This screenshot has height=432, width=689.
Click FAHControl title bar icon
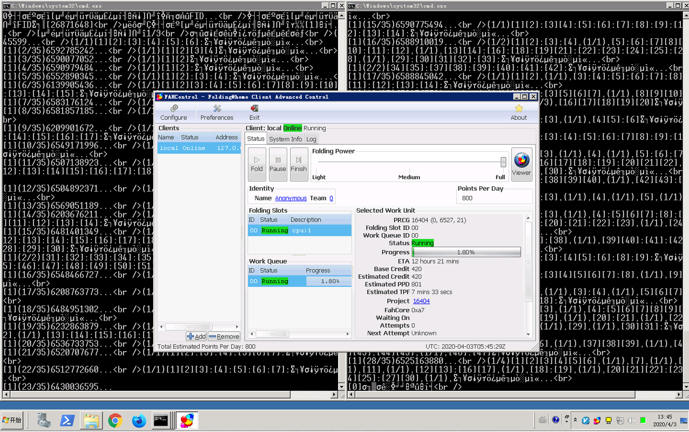pos(160,97)
